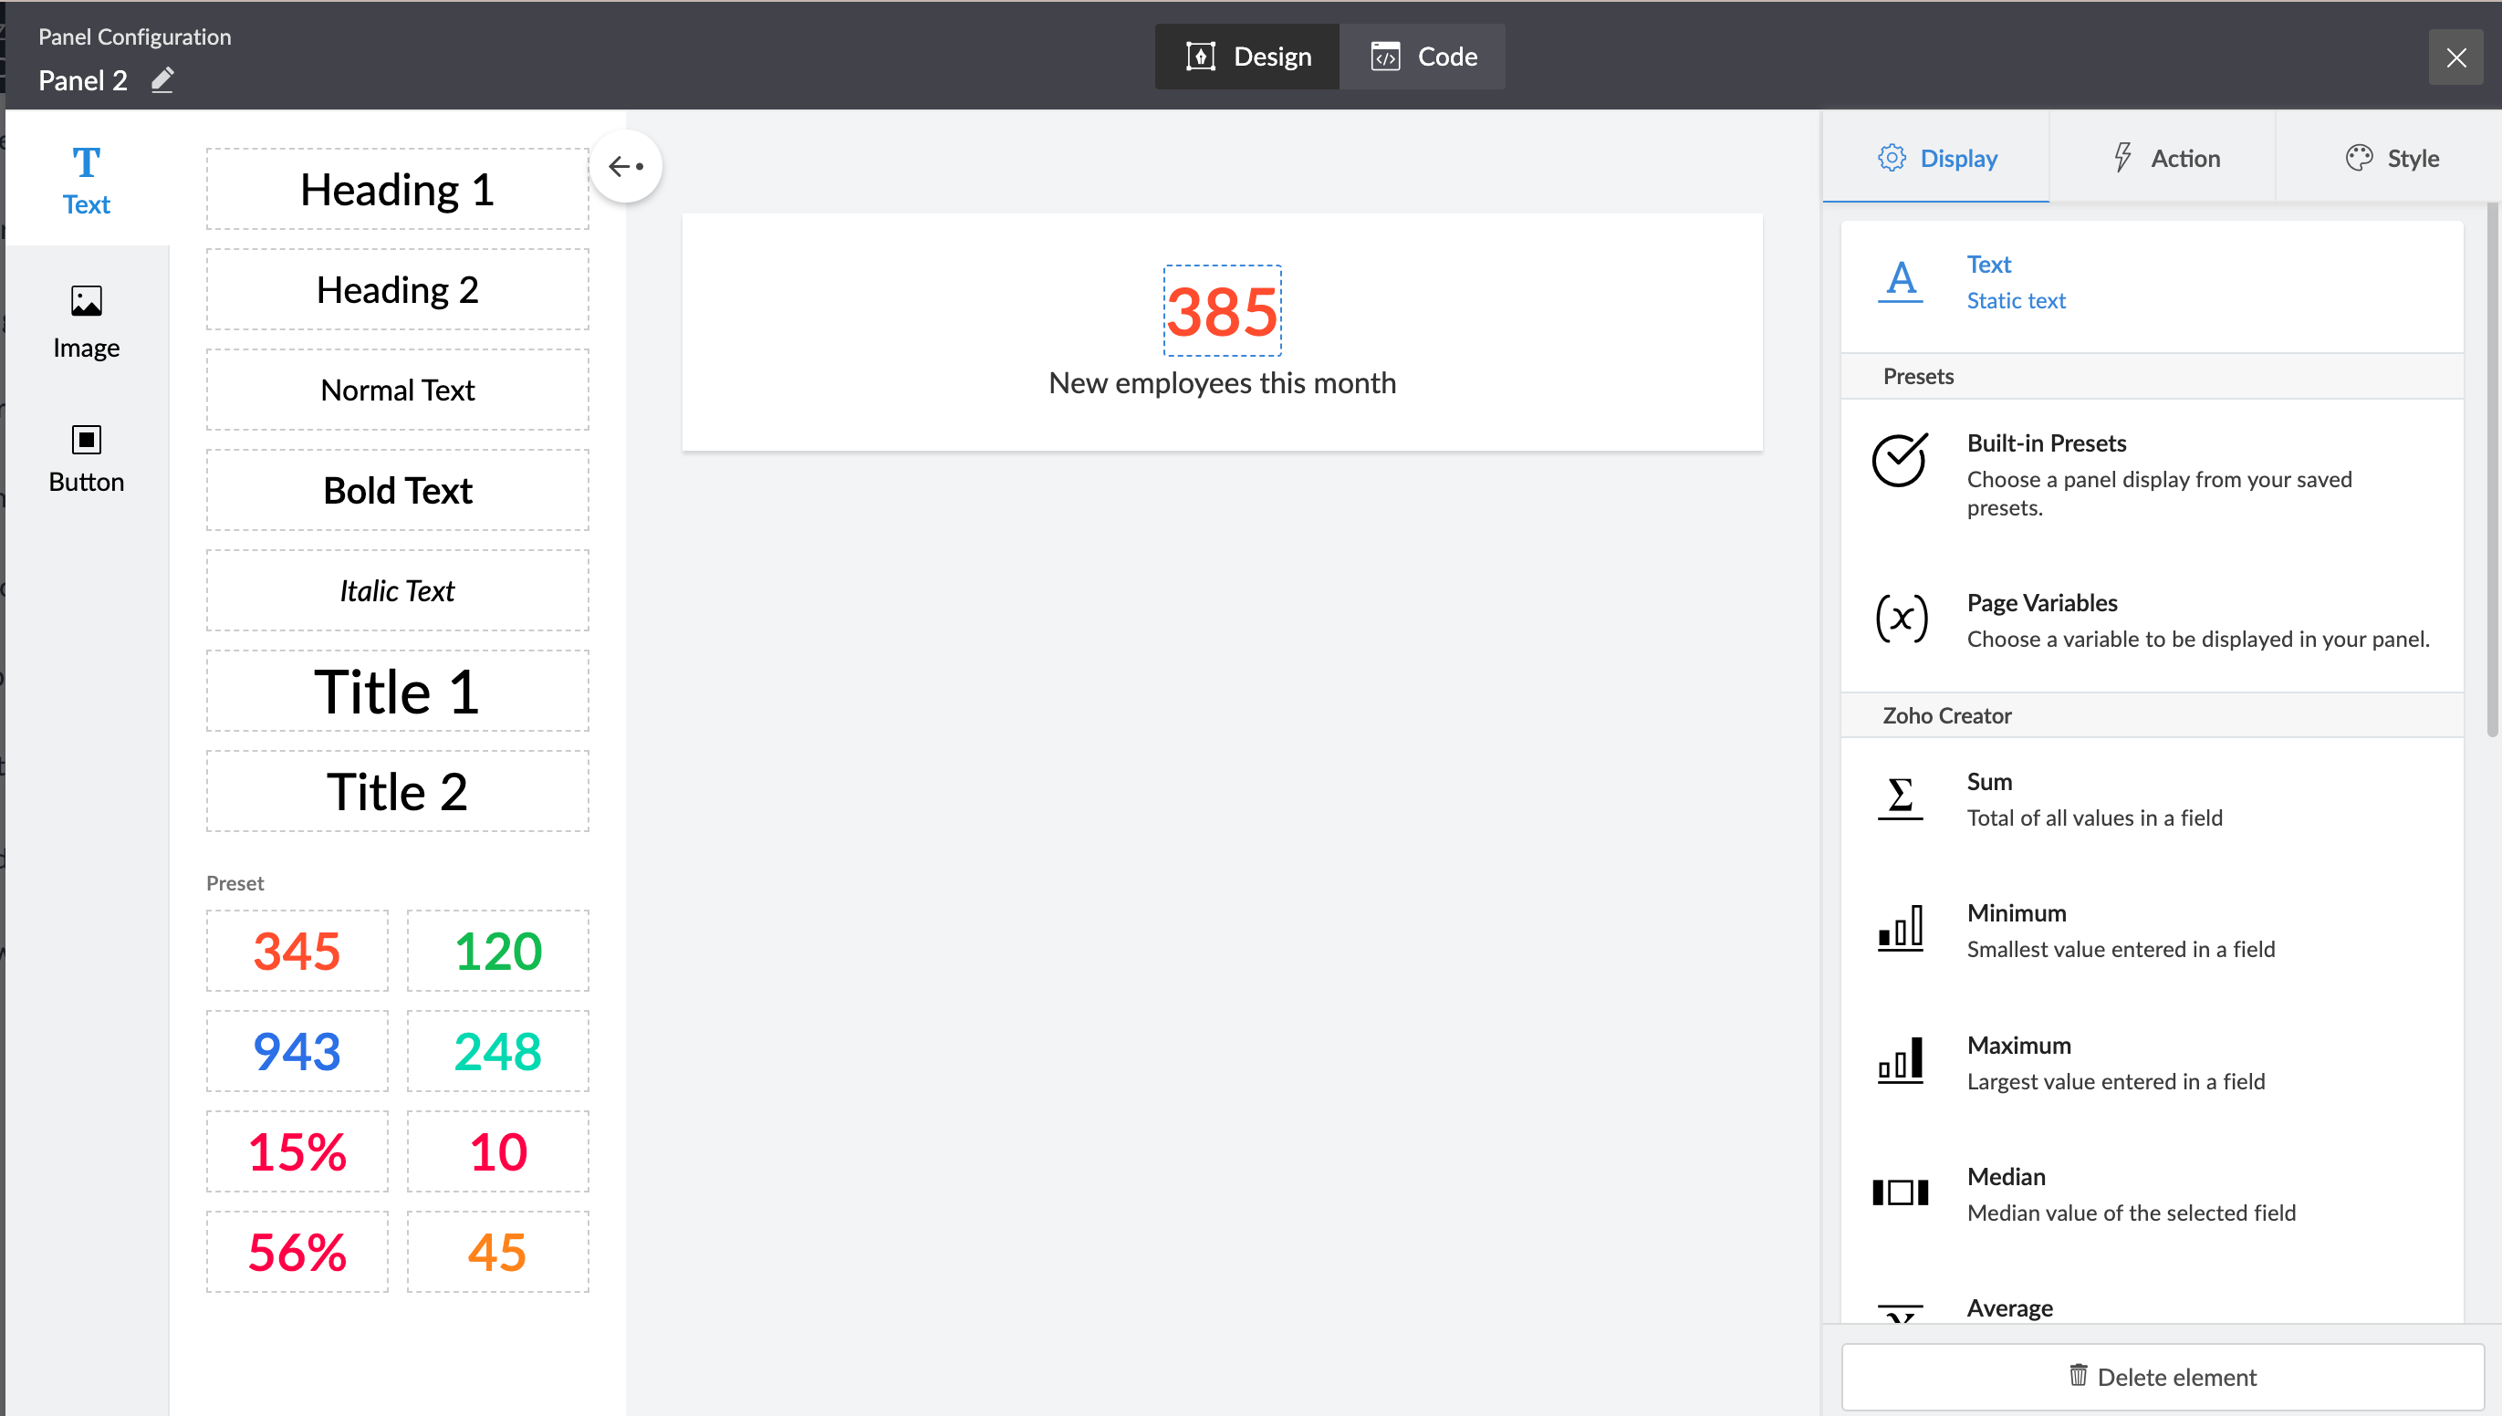Choose the Median display option
This screenshot has width=2502, height=1416.
click(x=2130, y=1194)
